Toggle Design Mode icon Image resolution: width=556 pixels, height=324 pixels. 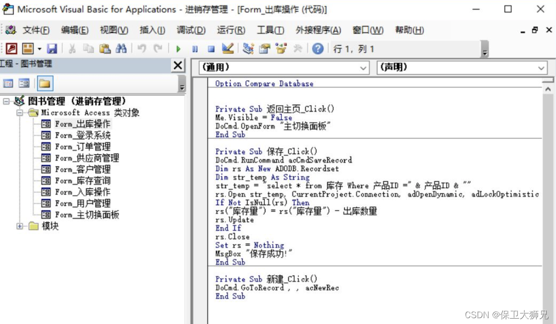tap(228, 49)
